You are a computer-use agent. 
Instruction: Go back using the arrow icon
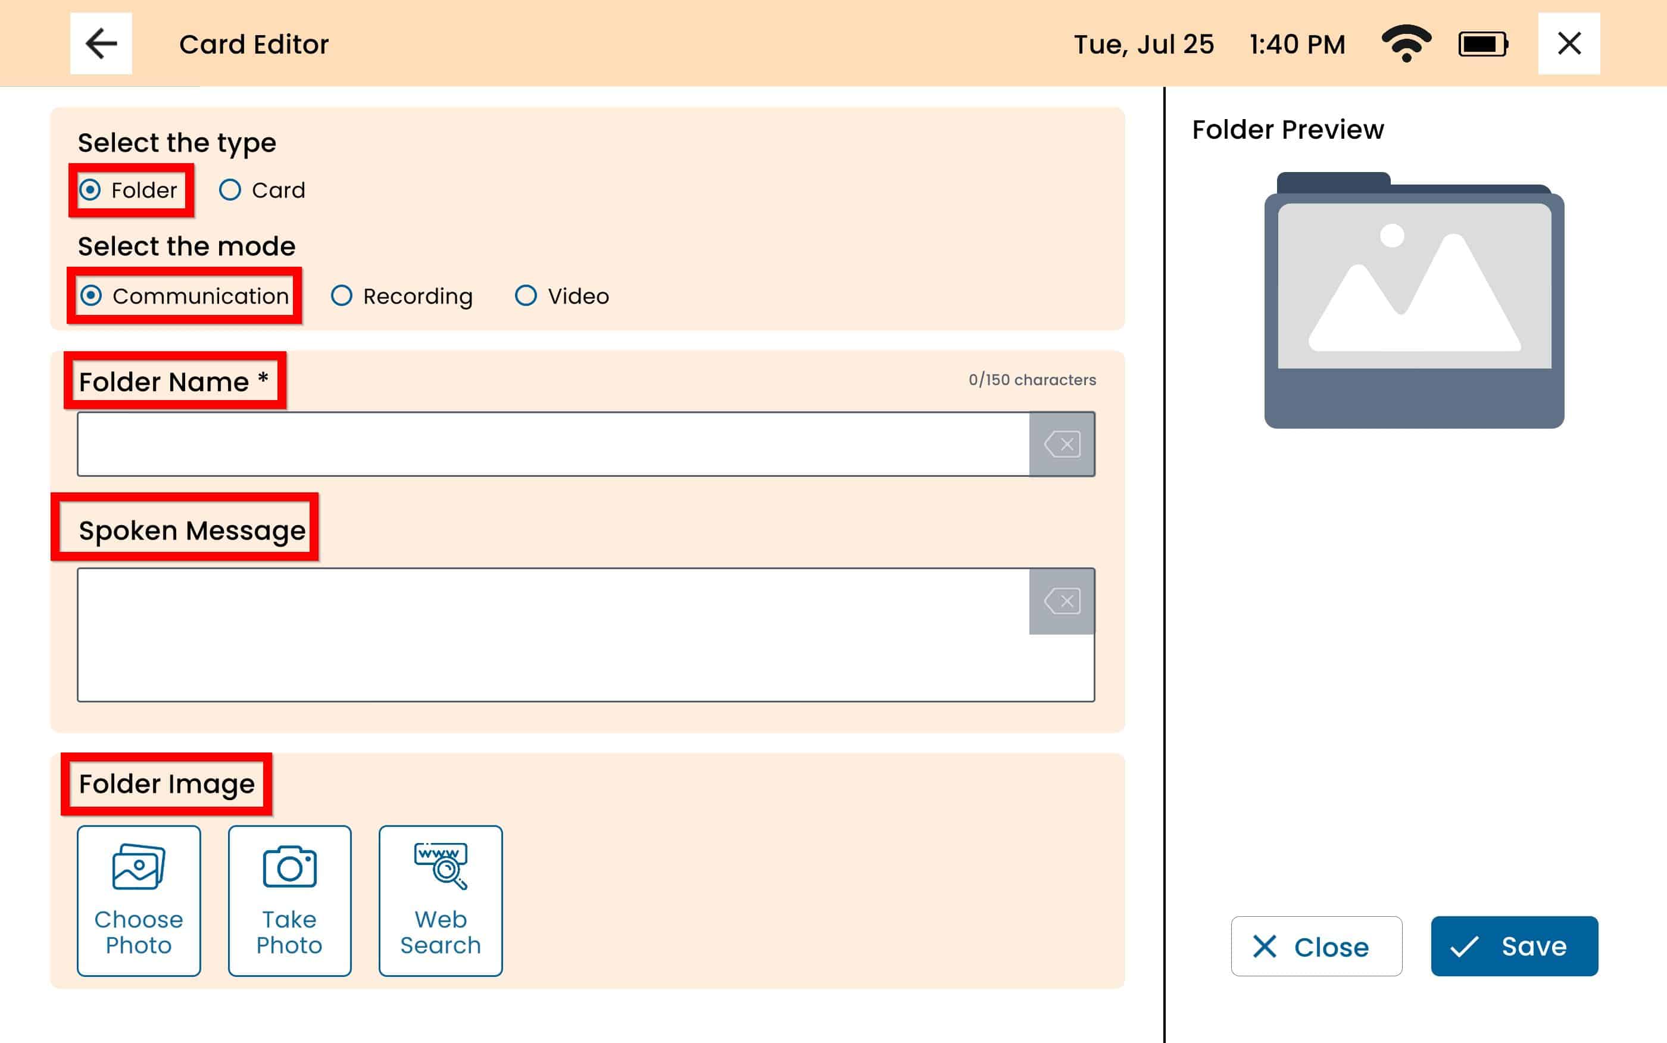point(101,43)
